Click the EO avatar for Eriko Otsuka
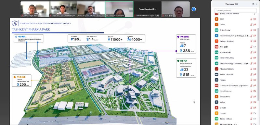This screenshot has height=125, width=260. coord(216,30)
